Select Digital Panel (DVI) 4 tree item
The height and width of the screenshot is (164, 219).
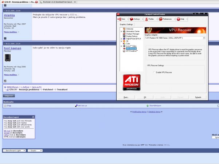click(133, 39)
